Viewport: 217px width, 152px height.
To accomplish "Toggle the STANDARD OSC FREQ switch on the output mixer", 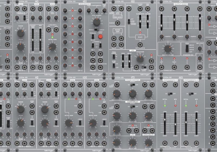I will pos(187,49).
